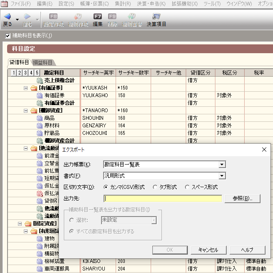The width and height of the screenshot is (273, 273).
Task: Switch to the 損益科目 tab
Action: click(43, 62)
